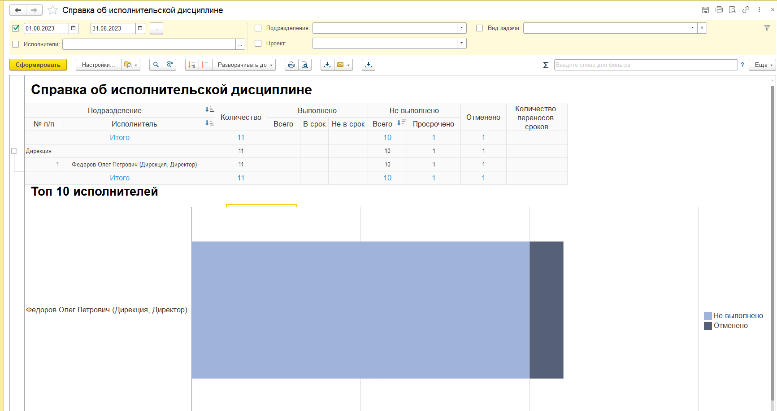
Task: Open the Разворачивать до dropdown
Action: pos(244,65)
